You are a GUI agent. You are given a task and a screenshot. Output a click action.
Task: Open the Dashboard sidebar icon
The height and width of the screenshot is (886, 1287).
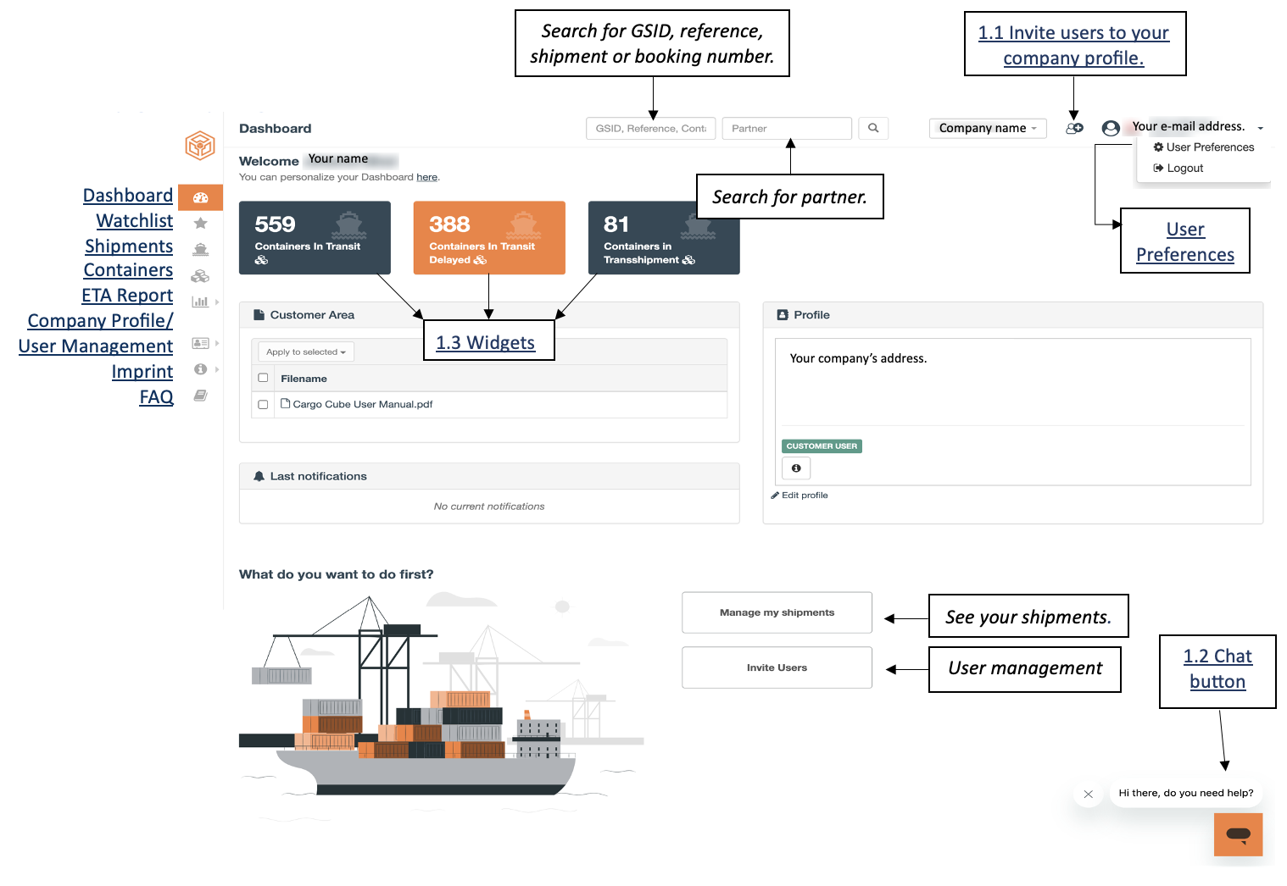(201, 197)
